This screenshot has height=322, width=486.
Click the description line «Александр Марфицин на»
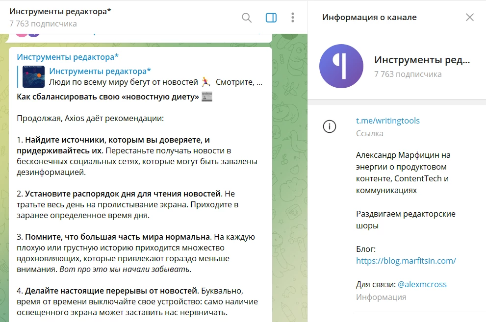coord(403,155)
